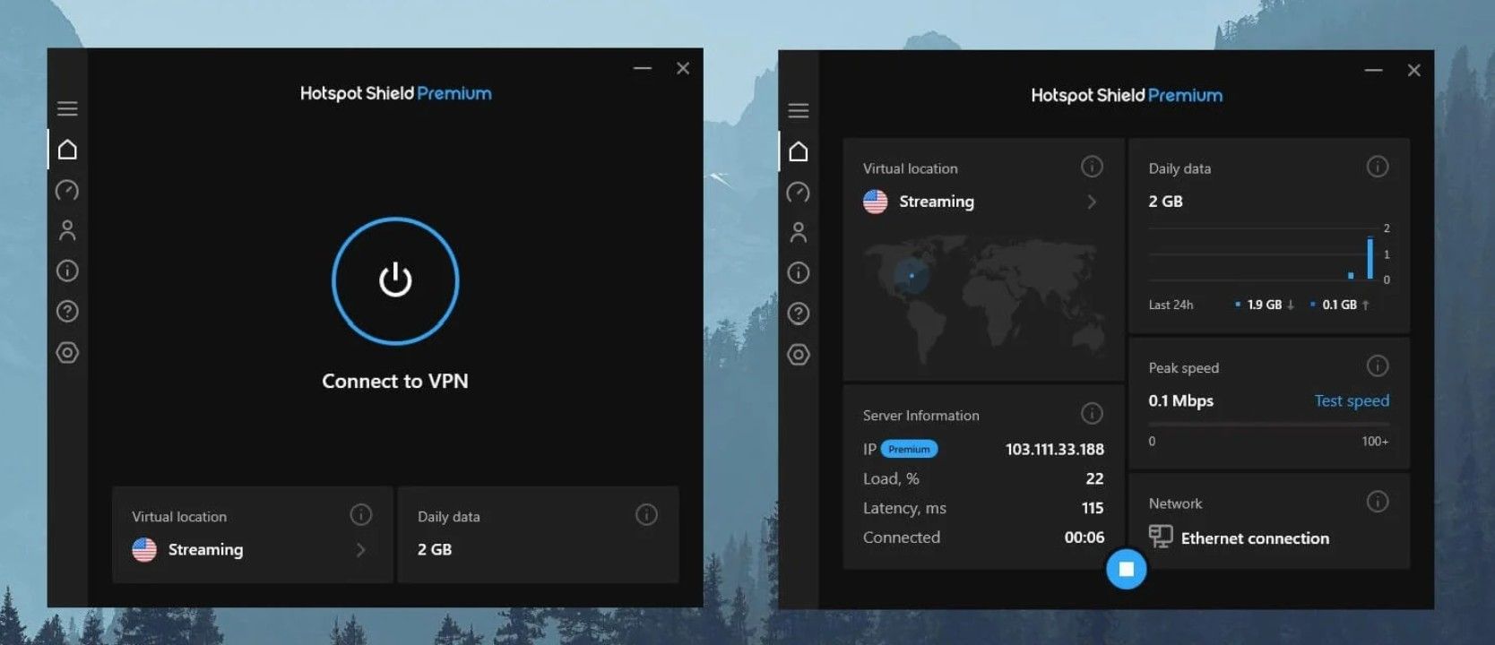The width and height of the screenshot is (1495, 645).
Task: Click US flag icon in right window
Action: pos(876,202)
